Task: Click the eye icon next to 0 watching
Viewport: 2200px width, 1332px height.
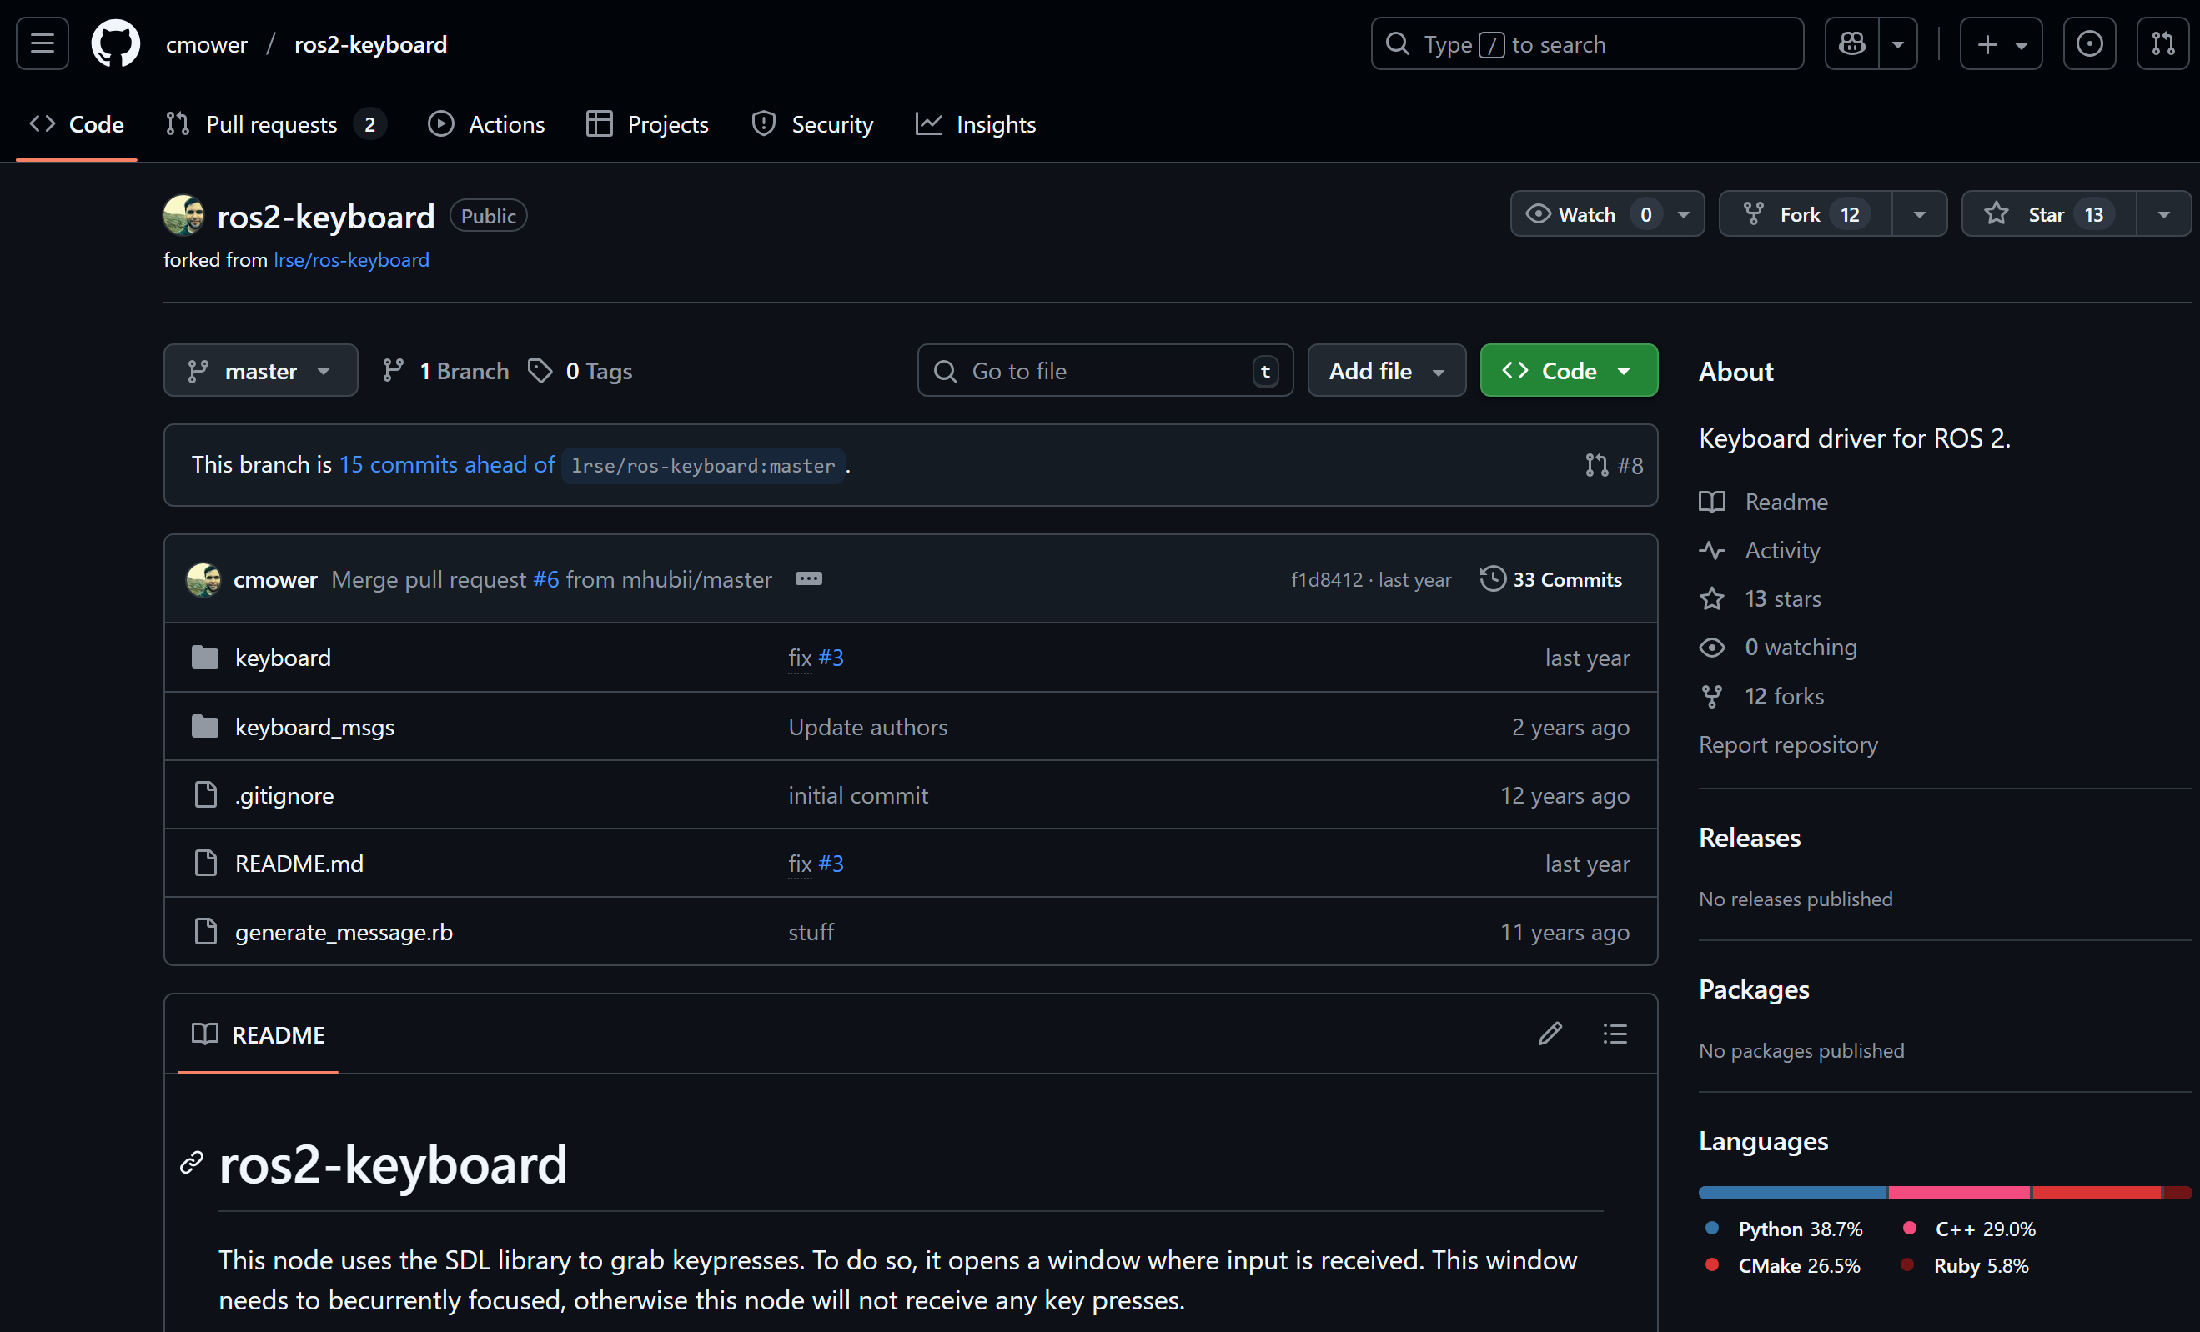Action: [x=1711, y=647]
